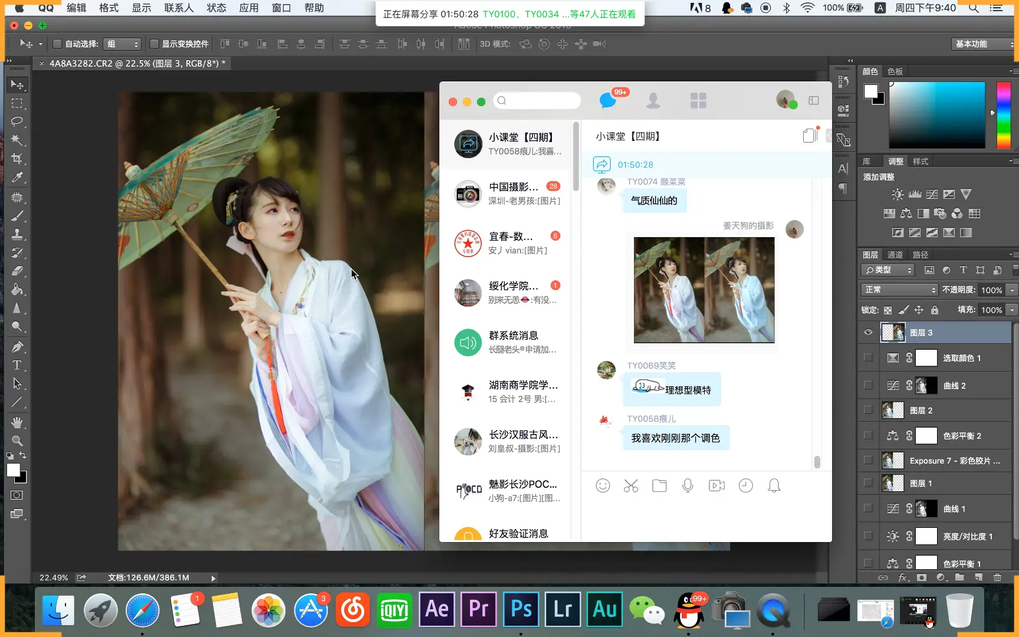
Task: Open the 小课堂【四期】 conversation
Action: [x=506, y=144]
